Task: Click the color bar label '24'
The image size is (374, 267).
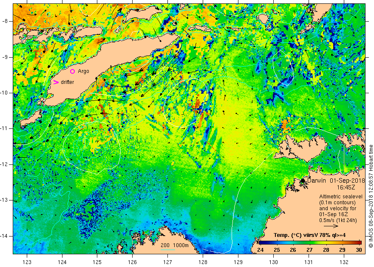Action: 261,250
